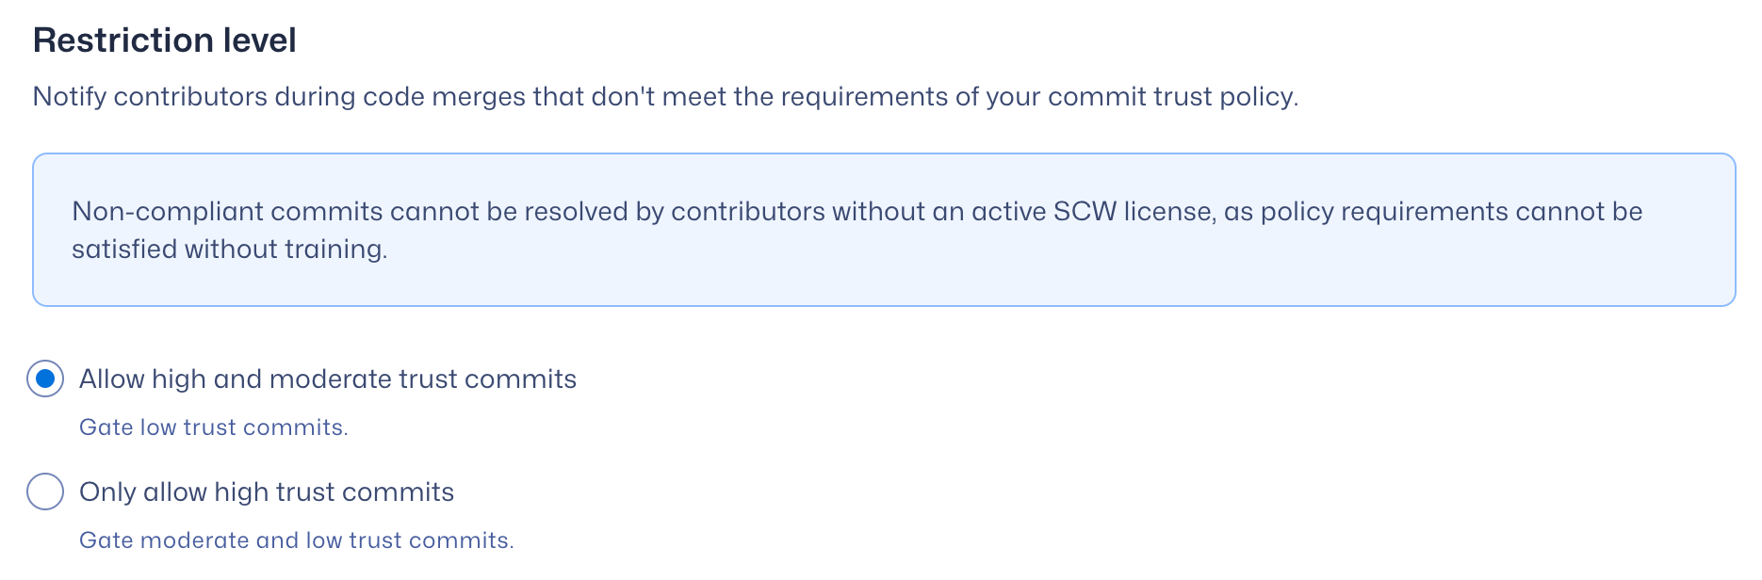1762x580 pixels.
Task: Click "Gate moderate and low trust commits." helper text
Action: point(296,540)
